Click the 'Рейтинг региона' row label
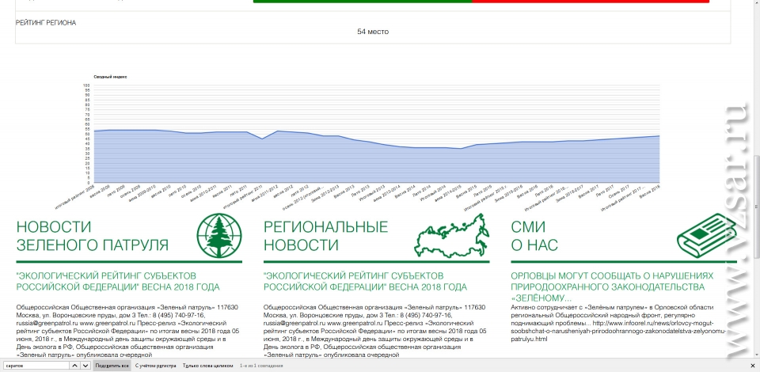The image size is (760, 372). [x=46, y=23]
